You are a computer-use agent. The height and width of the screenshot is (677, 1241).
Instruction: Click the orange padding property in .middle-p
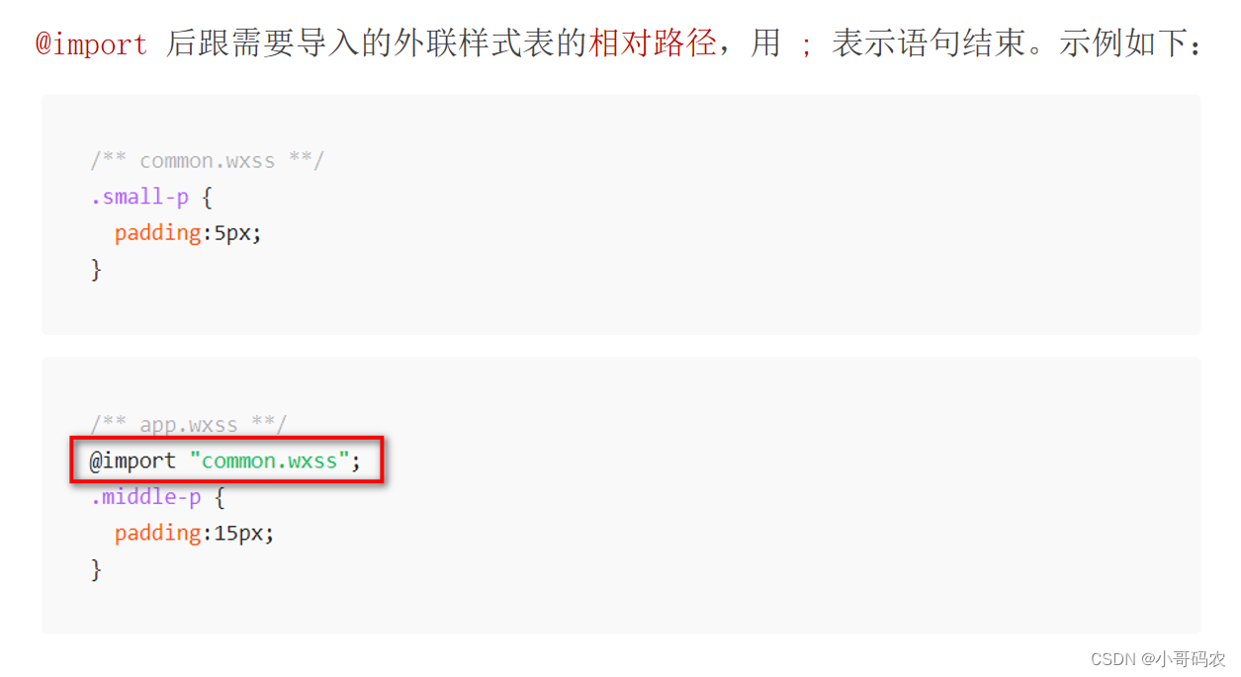[x=158, y=534]
